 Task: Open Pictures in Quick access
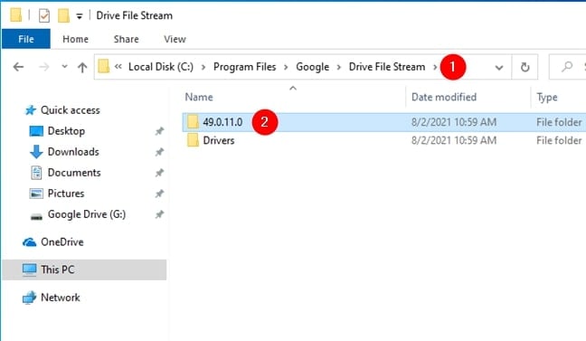tap(66, 194)
